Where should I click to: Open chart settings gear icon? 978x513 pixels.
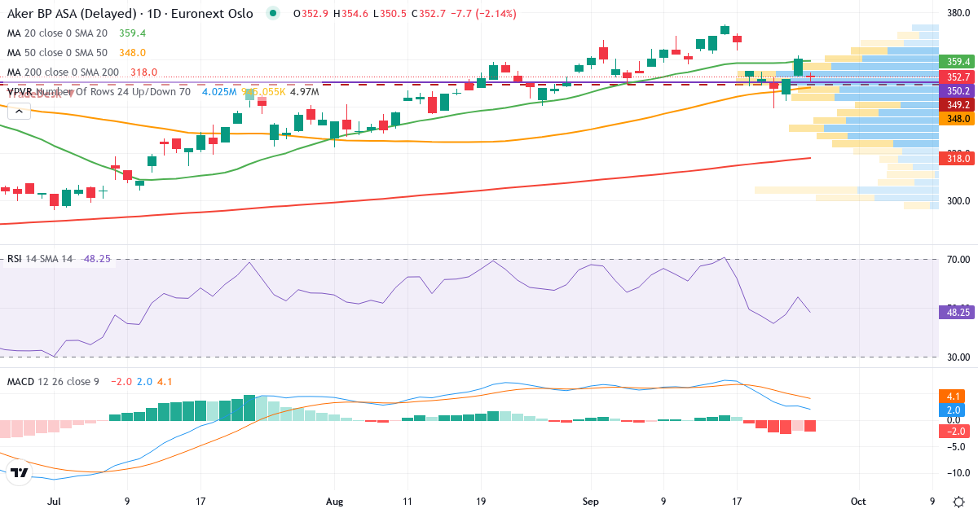click(x=958, y=501)
